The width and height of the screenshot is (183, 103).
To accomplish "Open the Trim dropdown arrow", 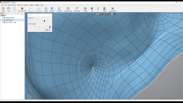I will tap(95, 9).
